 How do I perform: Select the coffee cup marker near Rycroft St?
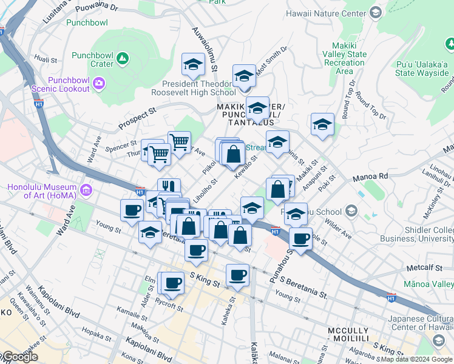[173, 284]
